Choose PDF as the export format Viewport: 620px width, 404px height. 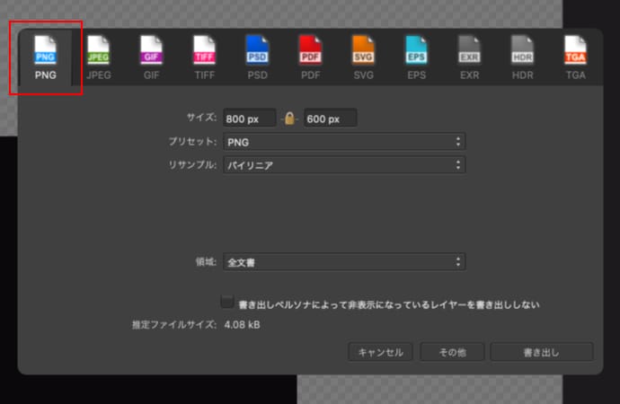[310, 56]
